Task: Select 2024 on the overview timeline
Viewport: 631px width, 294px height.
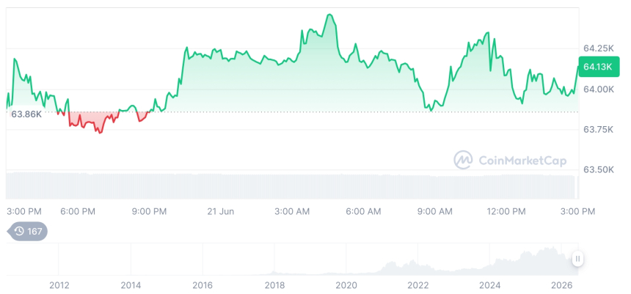Action: (489, 285)
